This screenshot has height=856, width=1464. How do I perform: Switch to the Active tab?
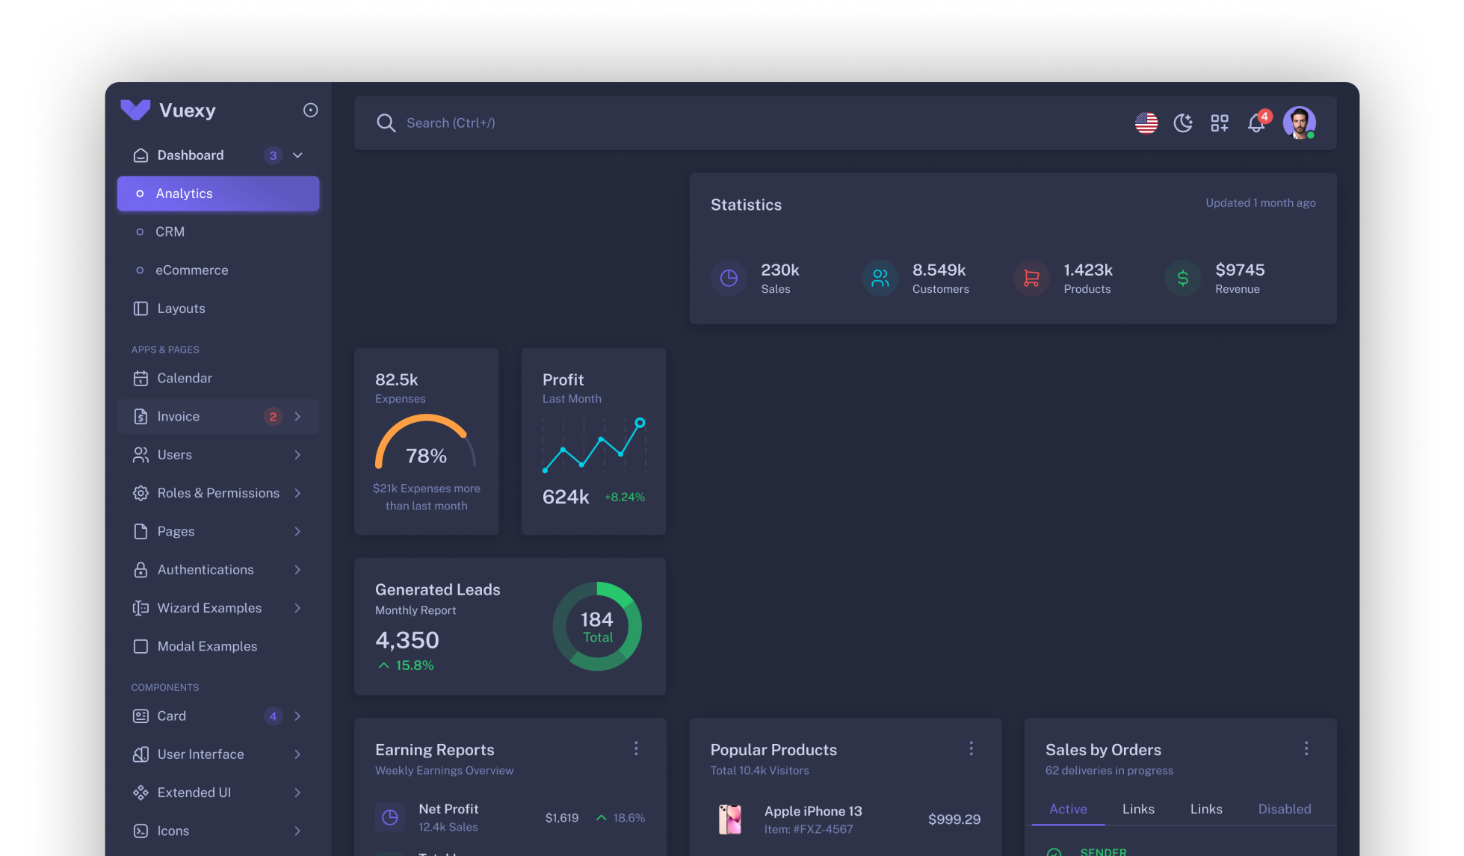(x=1068, y=809)
